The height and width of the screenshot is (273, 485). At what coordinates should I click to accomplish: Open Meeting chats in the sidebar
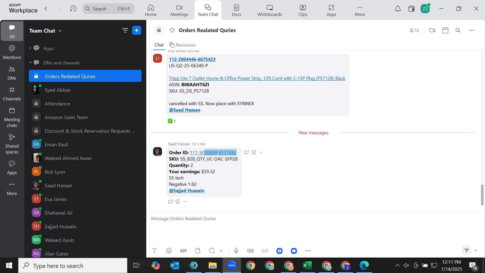point(12,118)
